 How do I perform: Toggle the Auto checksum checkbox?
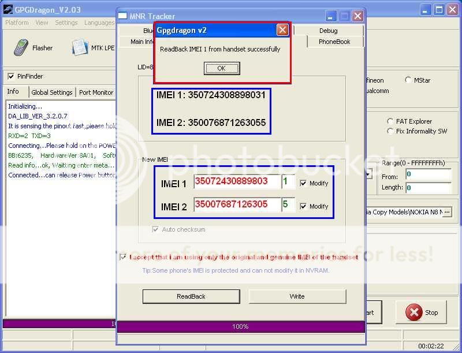155,229
